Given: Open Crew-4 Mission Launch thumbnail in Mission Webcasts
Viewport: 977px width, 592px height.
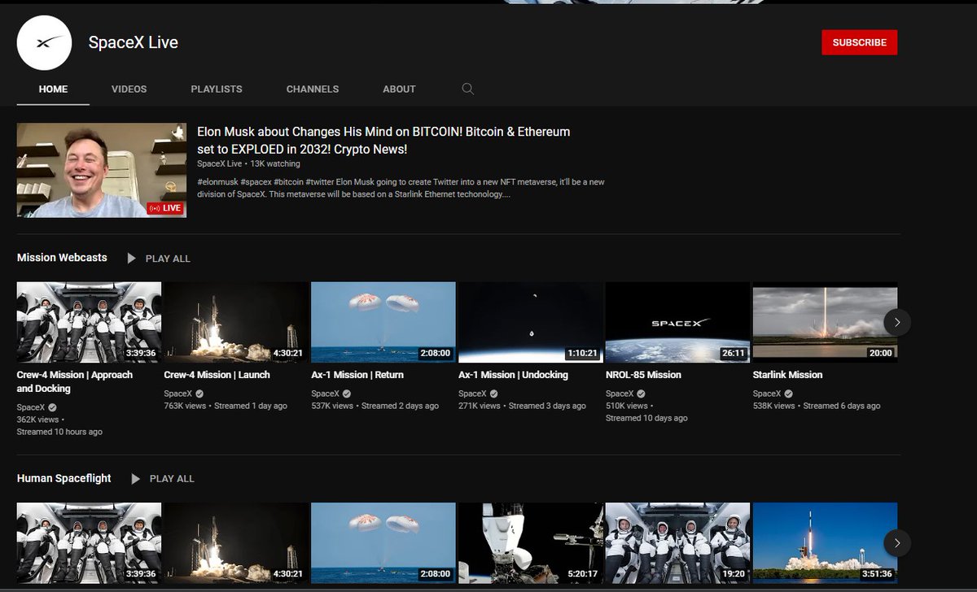Looking at the screenshot, I should [236, 322].
